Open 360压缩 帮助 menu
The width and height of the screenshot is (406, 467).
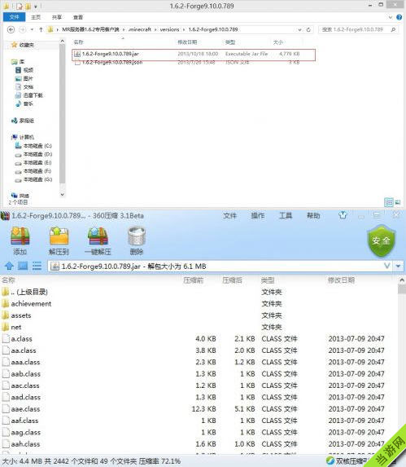coord(313,215)
